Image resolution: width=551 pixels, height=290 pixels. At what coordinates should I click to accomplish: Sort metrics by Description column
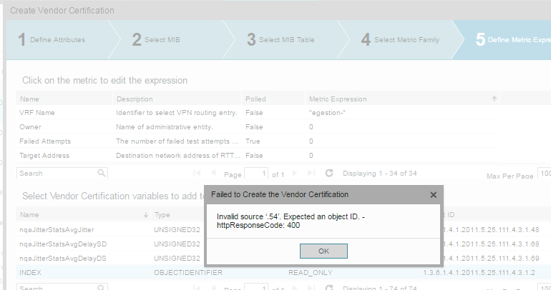(x=177, y=99)
